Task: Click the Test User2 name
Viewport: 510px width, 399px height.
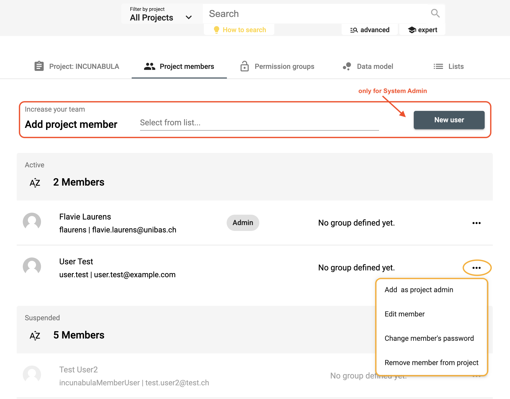Action: click(78, 370)
